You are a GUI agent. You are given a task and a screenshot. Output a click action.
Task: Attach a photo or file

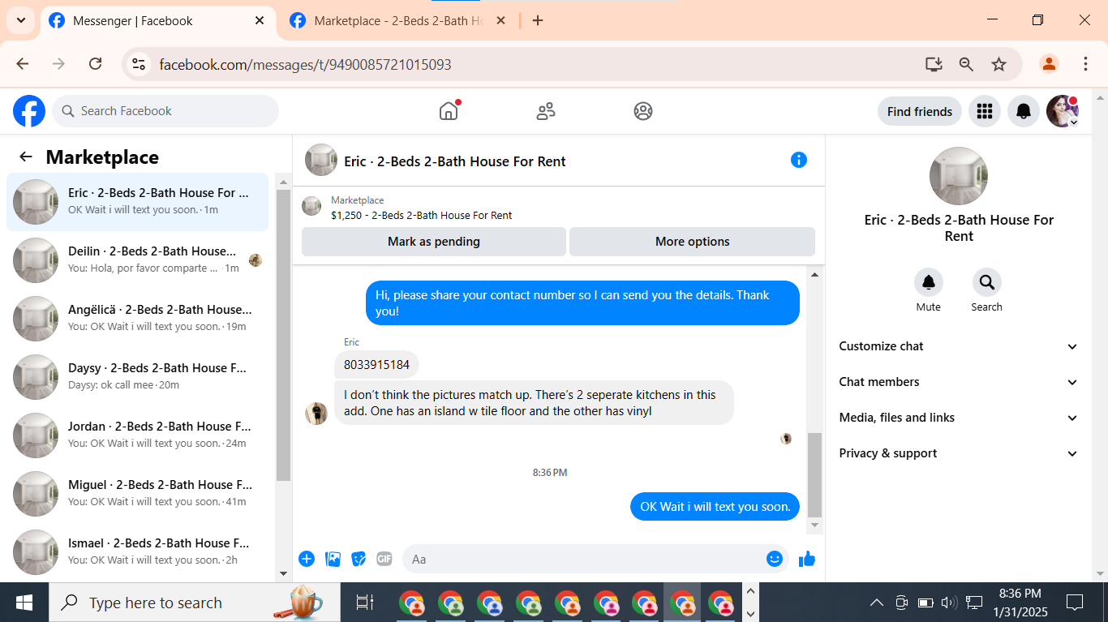click(x=333, y=559)
